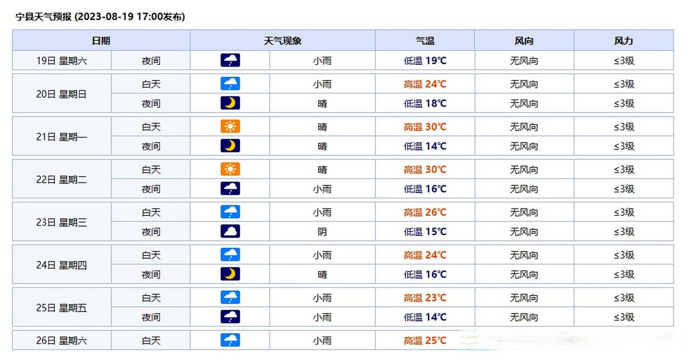Image resolution: width=688 pixels, height=360 pixels.
Task: Click the 25日 星期五 date cell
Action: click(62, 308)
